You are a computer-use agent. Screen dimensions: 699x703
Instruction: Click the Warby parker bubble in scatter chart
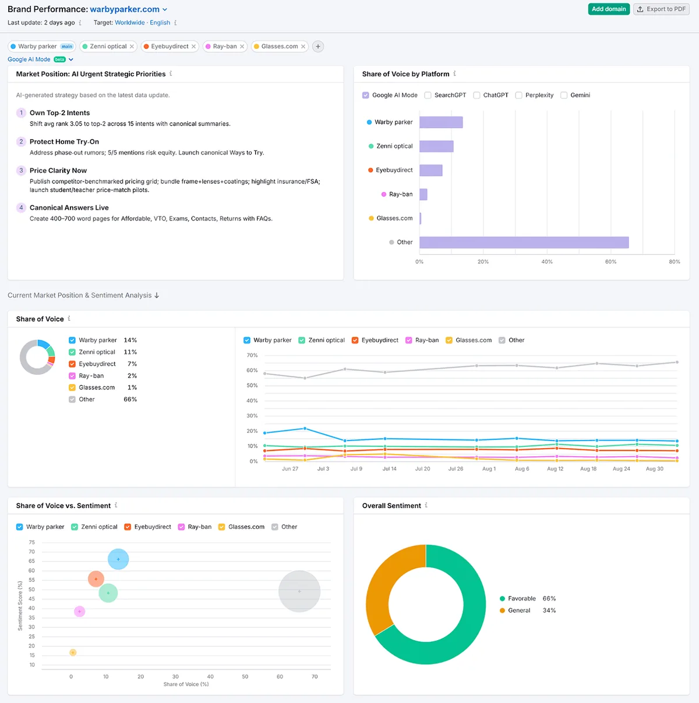coord(118,559)
